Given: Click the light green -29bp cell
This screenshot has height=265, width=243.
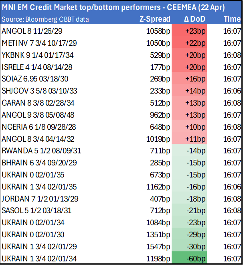Looking at the screenshot, I should tap(195, 234).
